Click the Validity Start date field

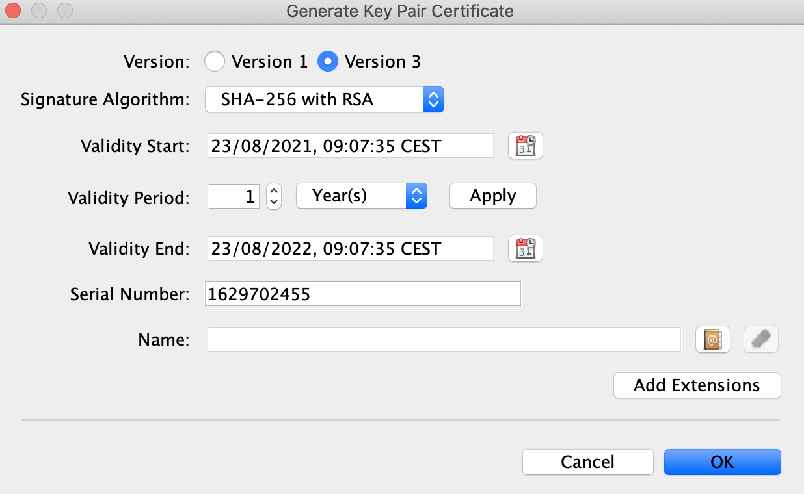tap(351, 146)
